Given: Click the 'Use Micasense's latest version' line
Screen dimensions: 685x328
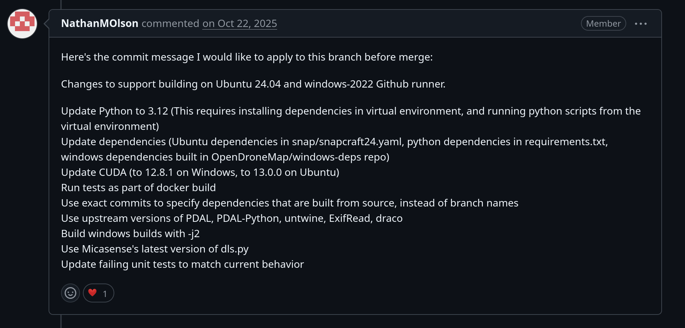Looking at the screenshot, I should click(154, 249).
